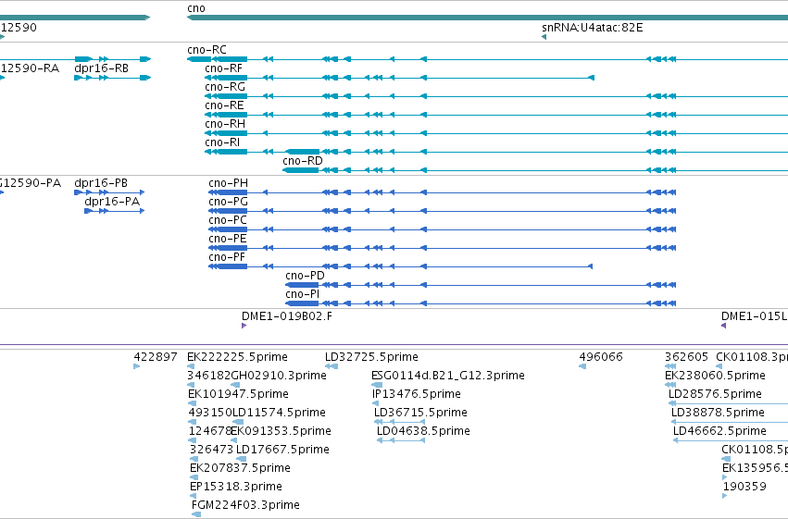Viewport: 788px width, 519px height.
Task: Select LD36715.5prime EST label
Action: tap(420, 414)
